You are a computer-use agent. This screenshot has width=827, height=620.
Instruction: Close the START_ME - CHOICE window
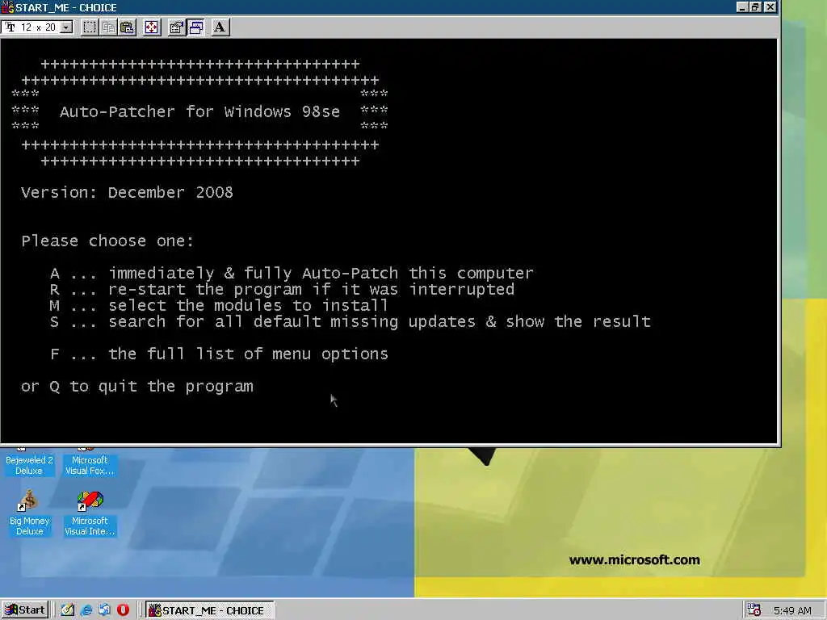point(770,6)
